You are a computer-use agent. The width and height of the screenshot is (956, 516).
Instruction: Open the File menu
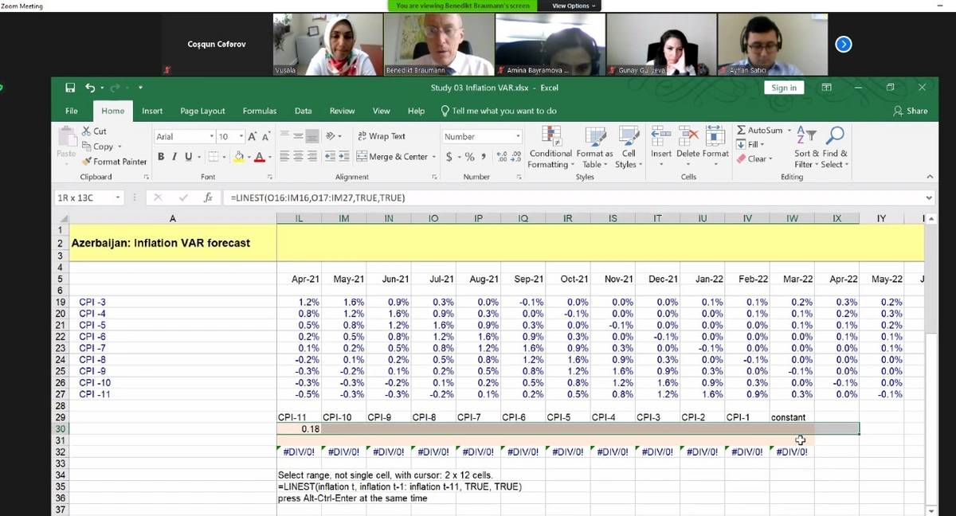[x=72, y=111]
